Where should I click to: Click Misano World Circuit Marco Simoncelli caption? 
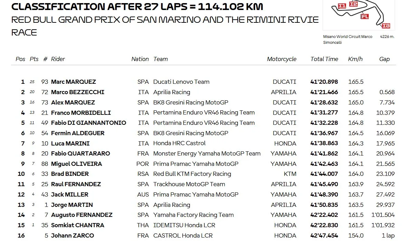tap(348, 40)
